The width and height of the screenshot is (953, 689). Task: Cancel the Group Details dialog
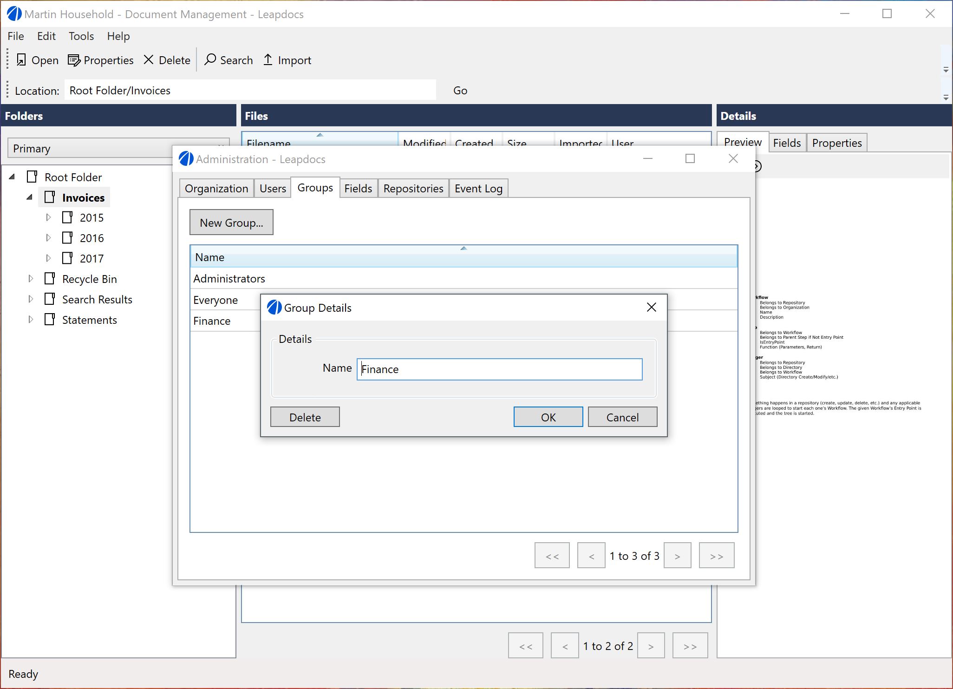pyautogui.click(x=622, y=417)
